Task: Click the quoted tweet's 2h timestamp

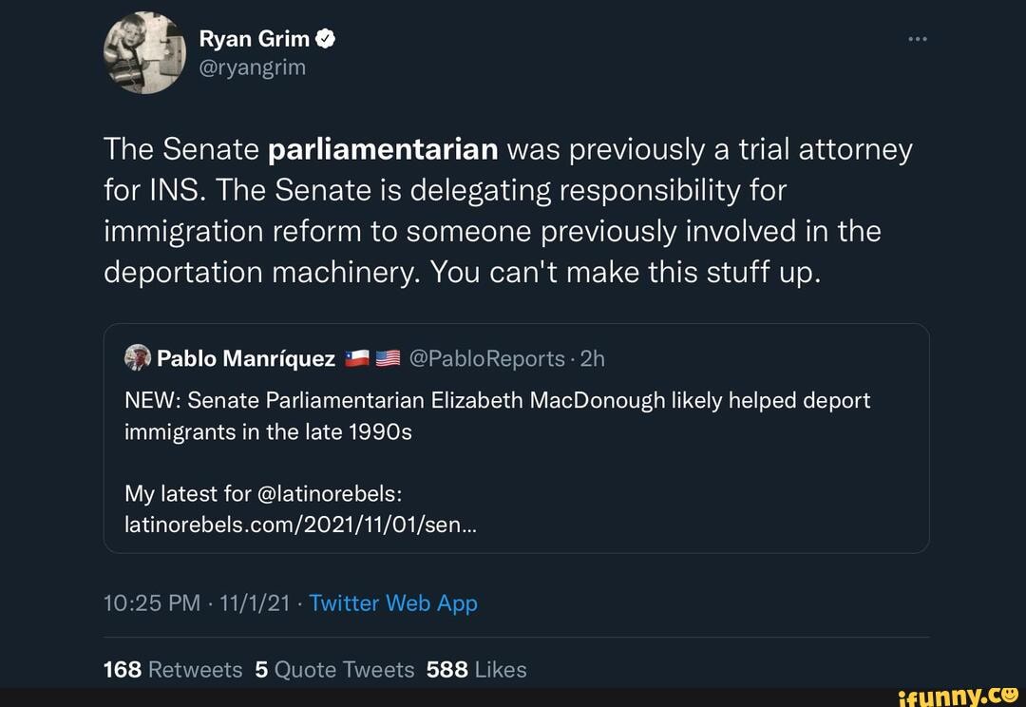Action: click(x=593, y=358)
